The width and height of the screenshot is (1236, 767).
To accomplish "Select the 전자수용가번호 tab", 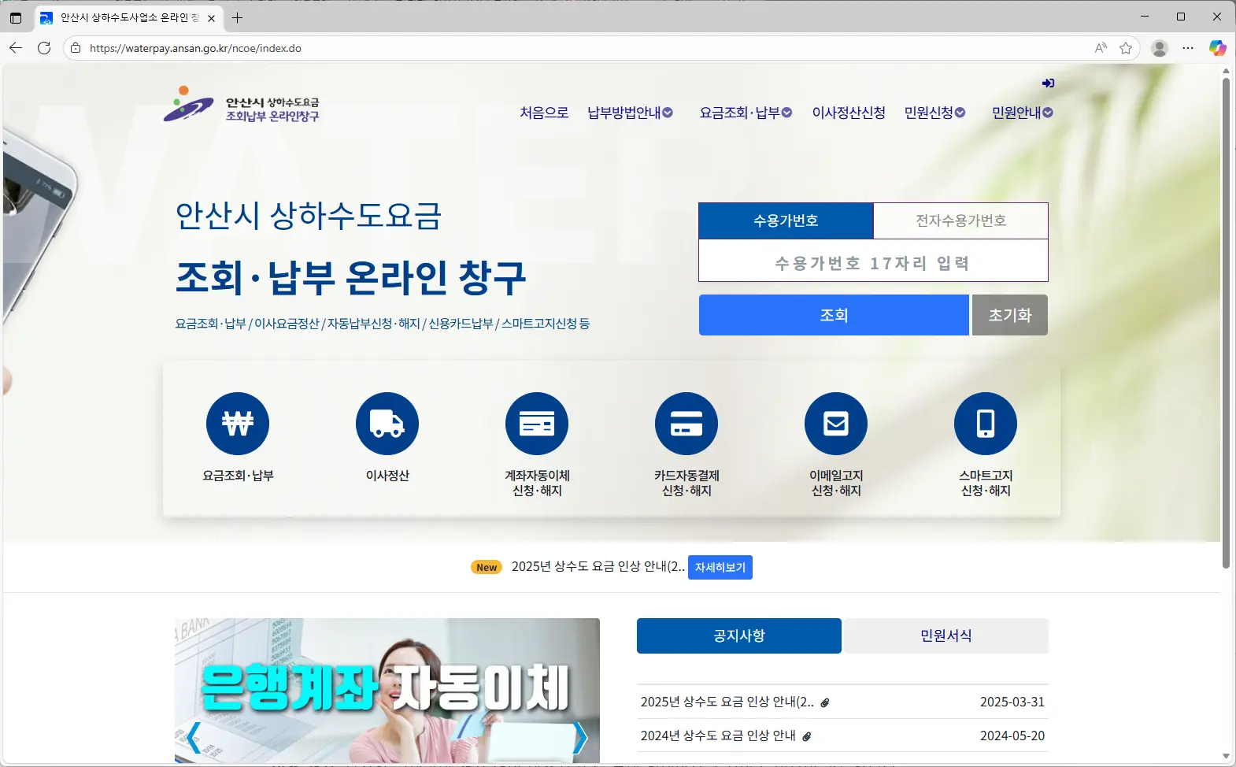I will (960, 220).
